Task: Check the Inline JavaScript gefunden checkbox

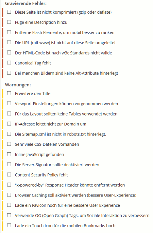Action: tap(9, 154)
